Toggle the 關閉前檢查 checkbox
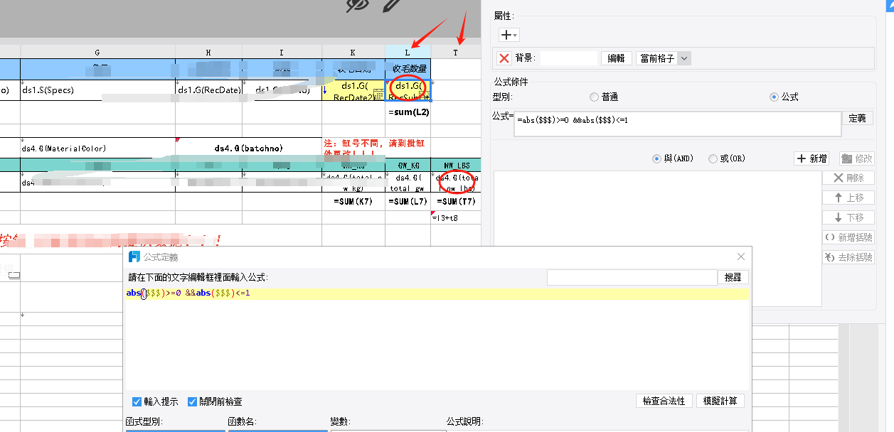 [x=192, y=401]
